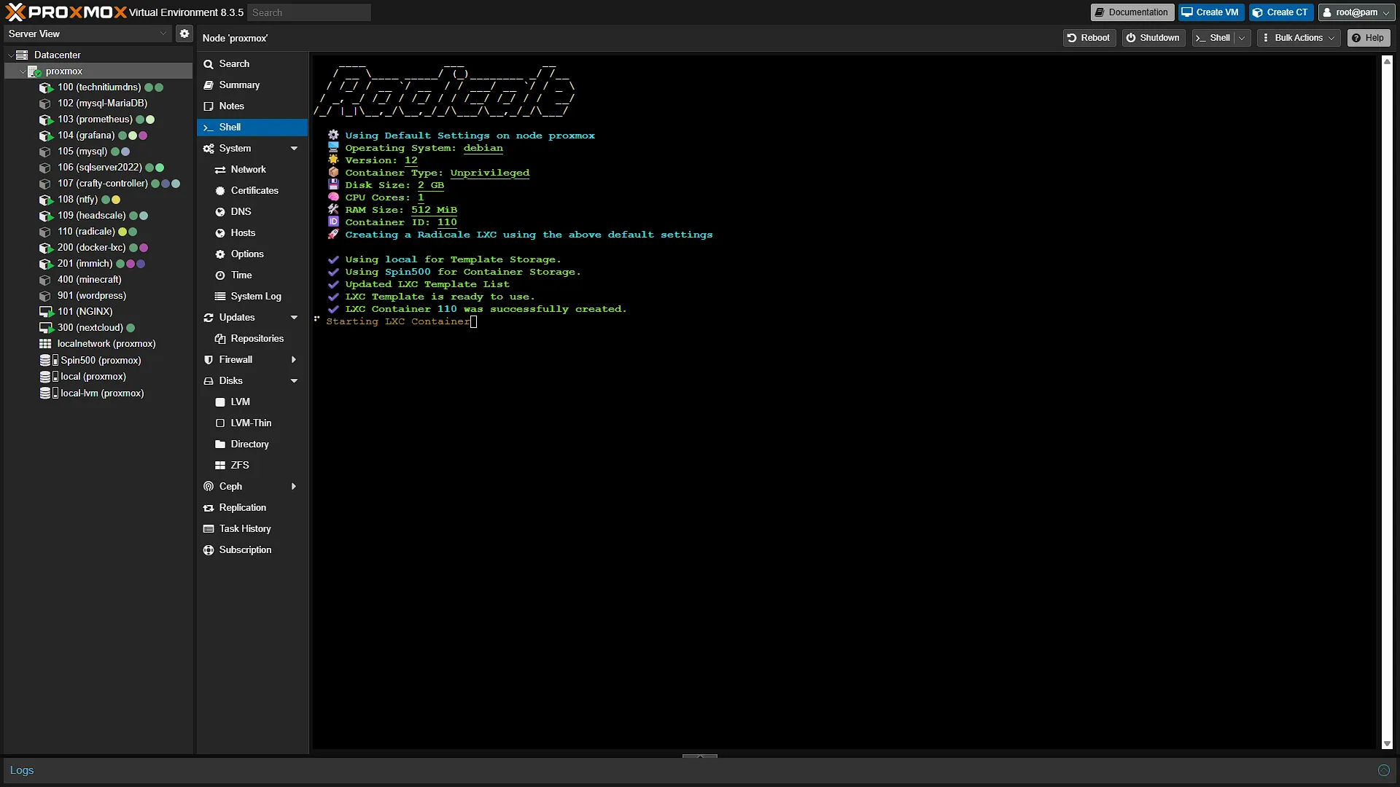The image size is (1400, 787).
Task: Click the Logs panel refresh icon
Action: (1383, 770)
